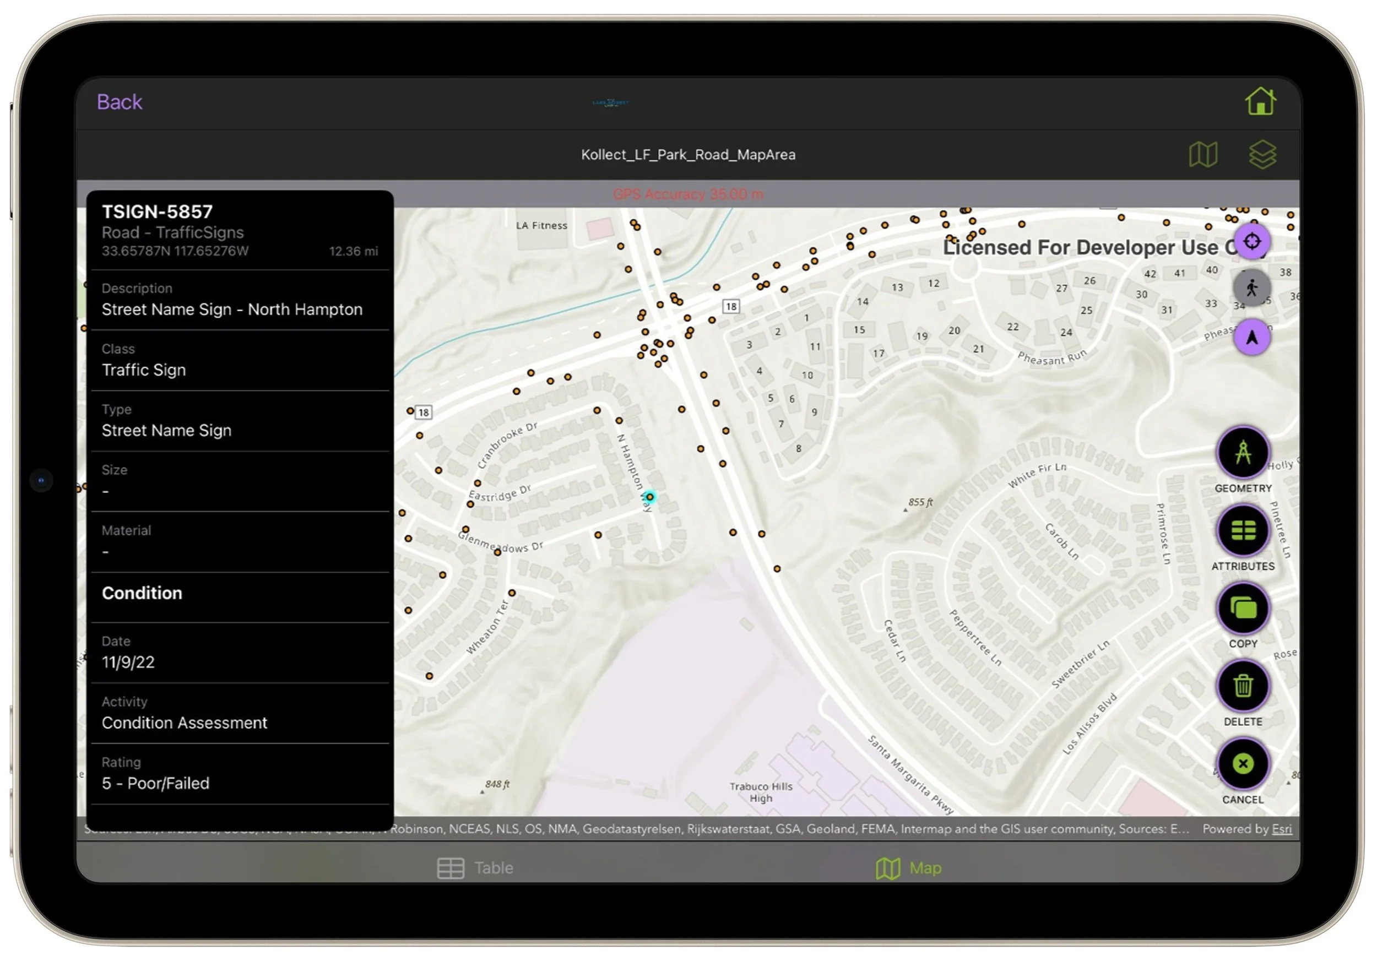Delete the selected feature with trash icon

tap(1242, 686)
